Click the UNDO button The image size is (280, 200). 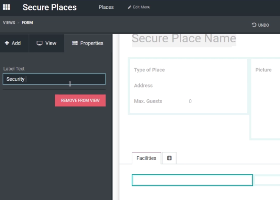pos(260,25)
